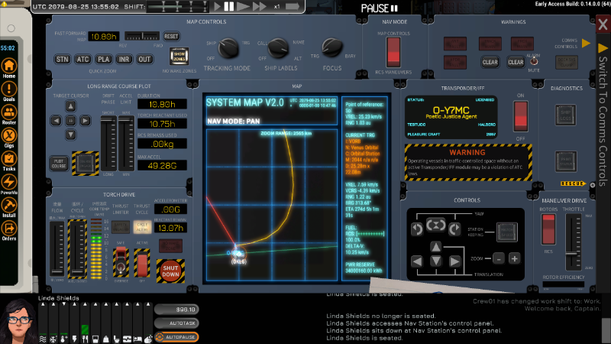This screenshot has height=344, width=611.
Task: Turn the Ship Labels knob
Action: point(278,48)
